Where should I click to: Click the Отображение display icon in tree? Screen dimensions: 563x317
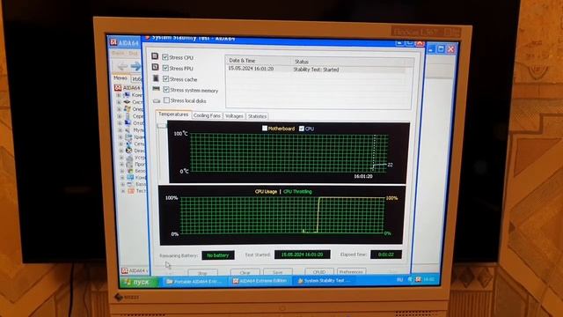coord(128,122)
